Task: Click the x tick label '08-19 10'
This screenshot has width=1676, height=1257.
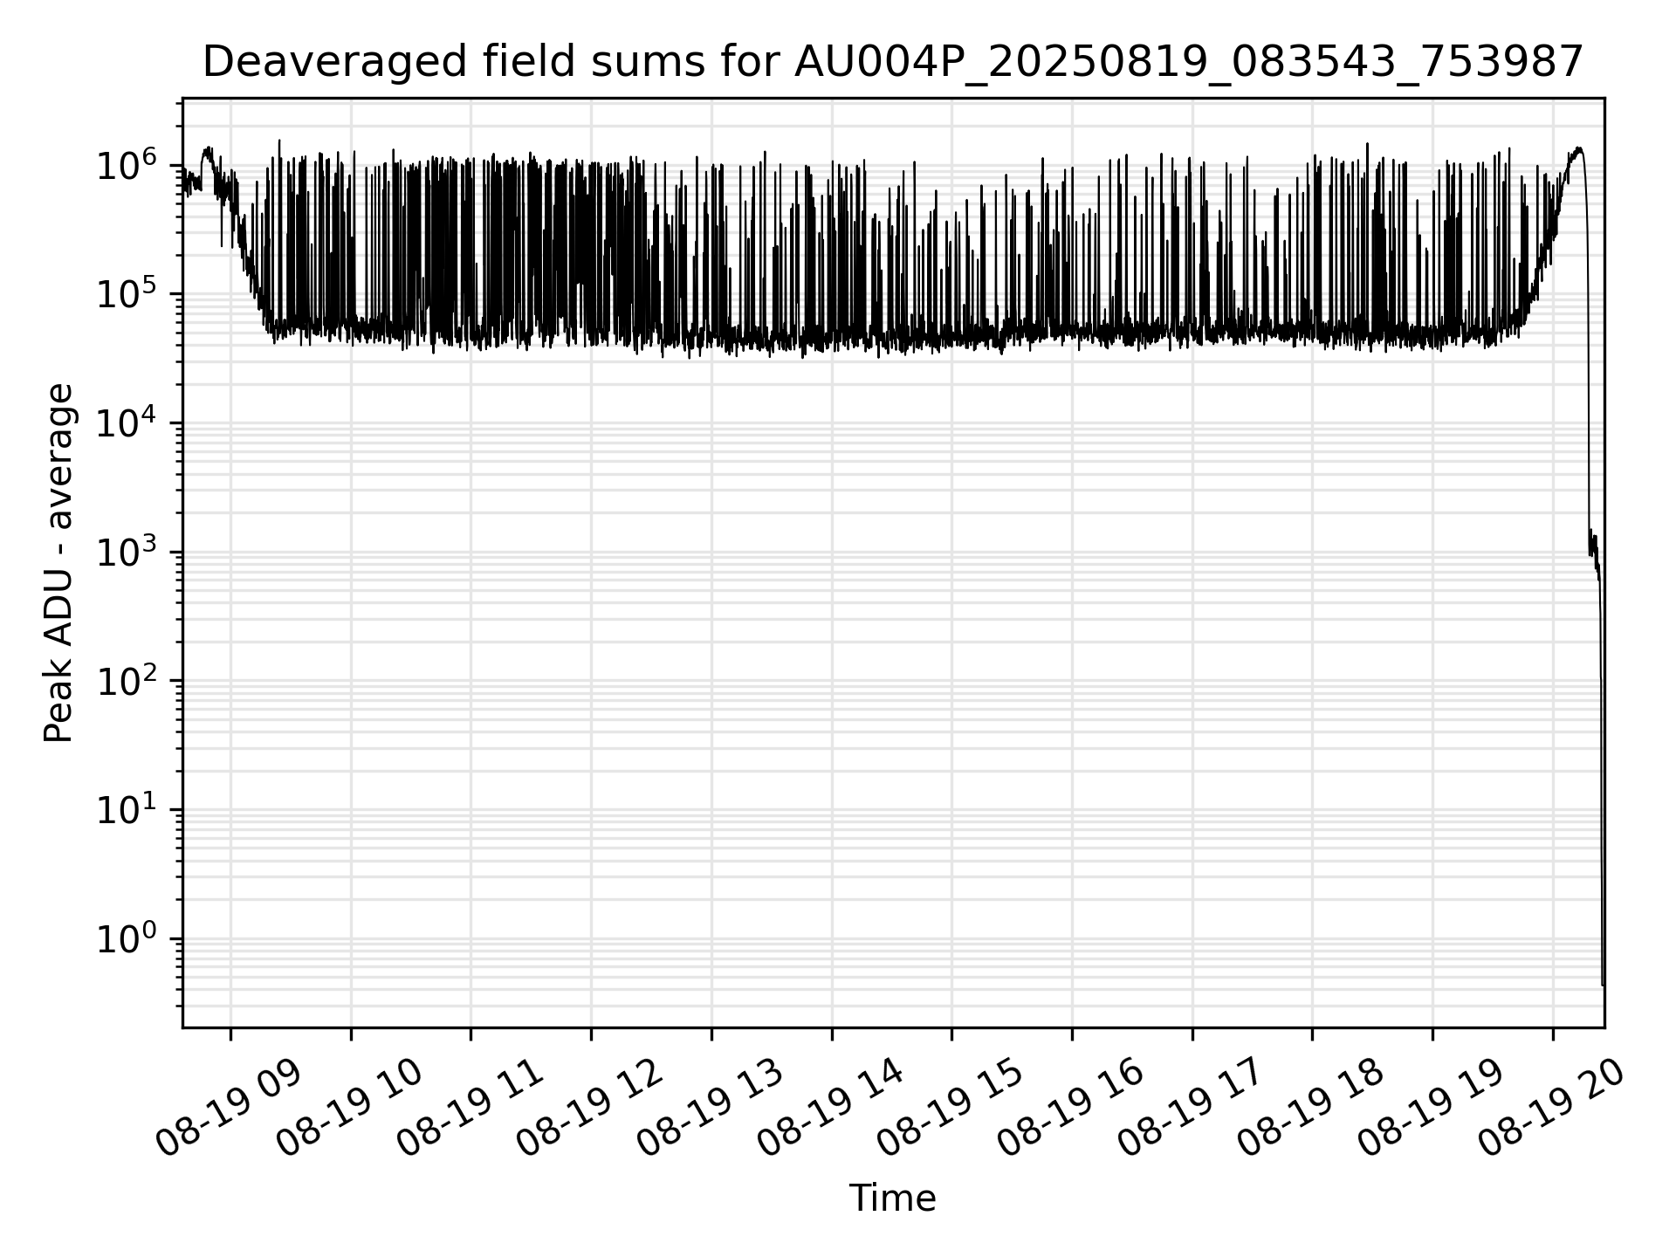Action: tap(349, 1109)
